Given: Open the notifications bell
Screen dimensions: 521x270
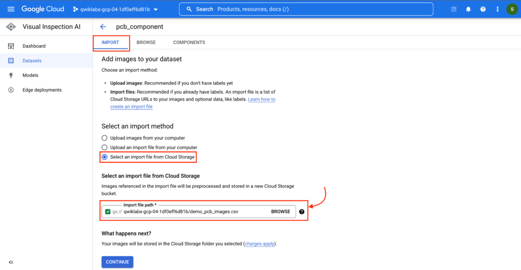Looking at the screenshot, I should 468,9.
